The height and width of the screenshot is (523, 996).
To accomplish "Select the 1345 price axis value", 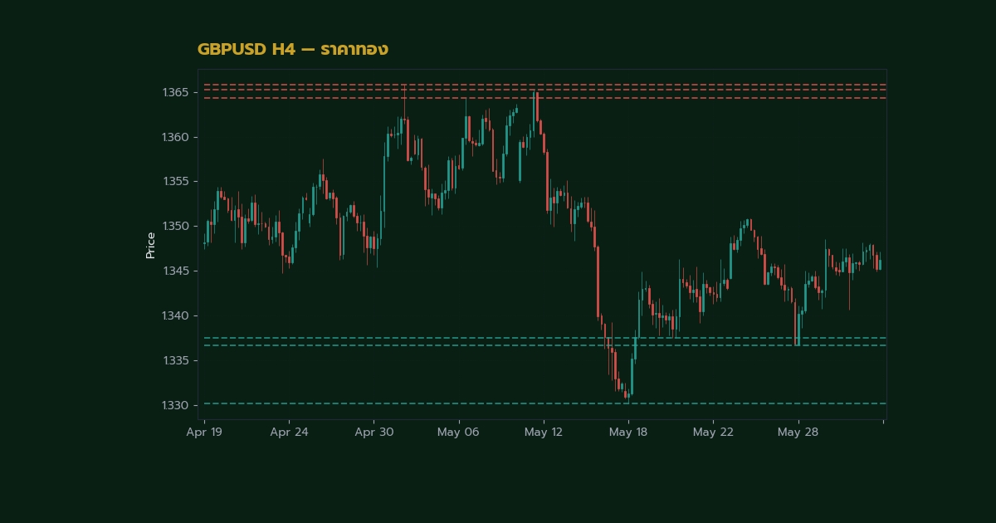I will click(174, 271).
